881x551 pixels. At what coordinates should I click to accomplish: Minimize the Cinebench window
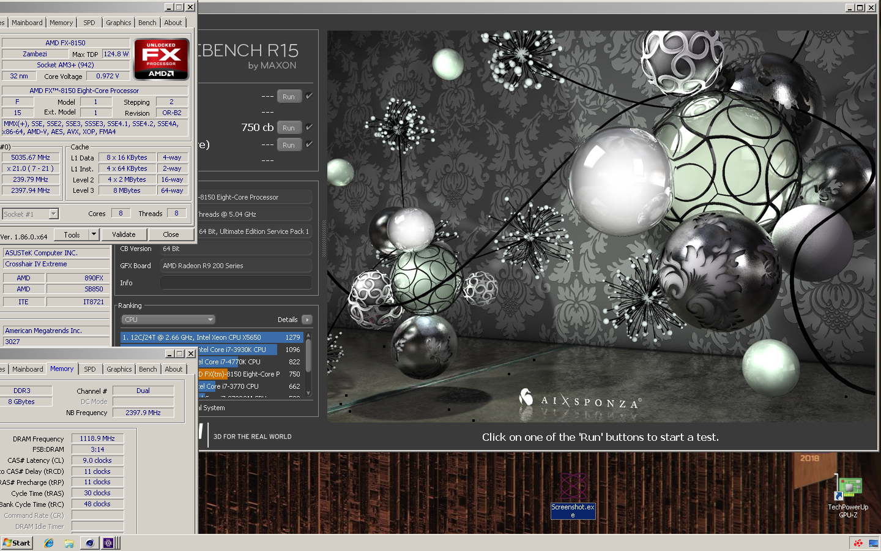click(x=850, y=7)
